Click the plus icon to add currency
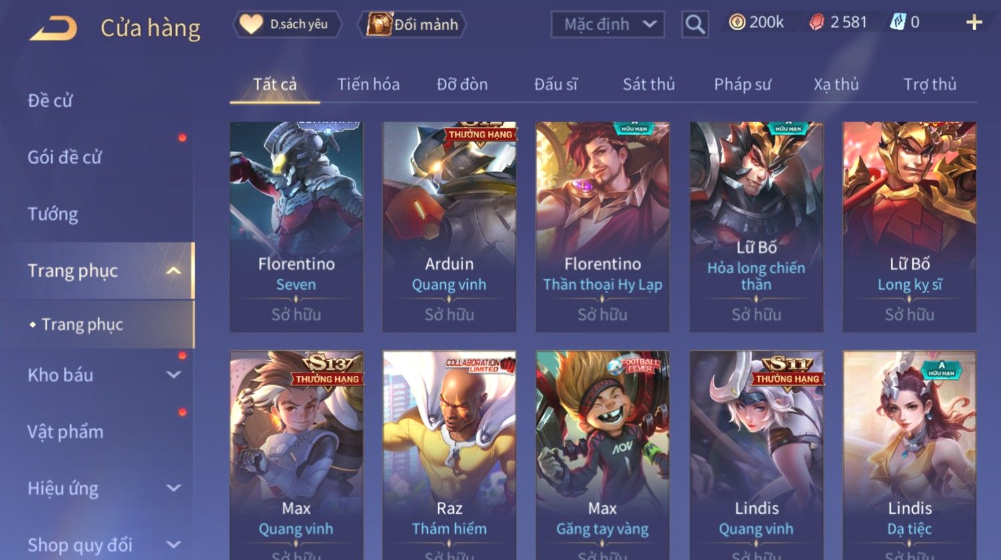This screenshot has height=560, width=1001. tap(974, 23)
